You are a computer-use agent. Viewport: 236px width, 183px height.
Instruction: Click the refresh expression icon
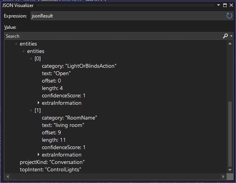coord(229,16)
